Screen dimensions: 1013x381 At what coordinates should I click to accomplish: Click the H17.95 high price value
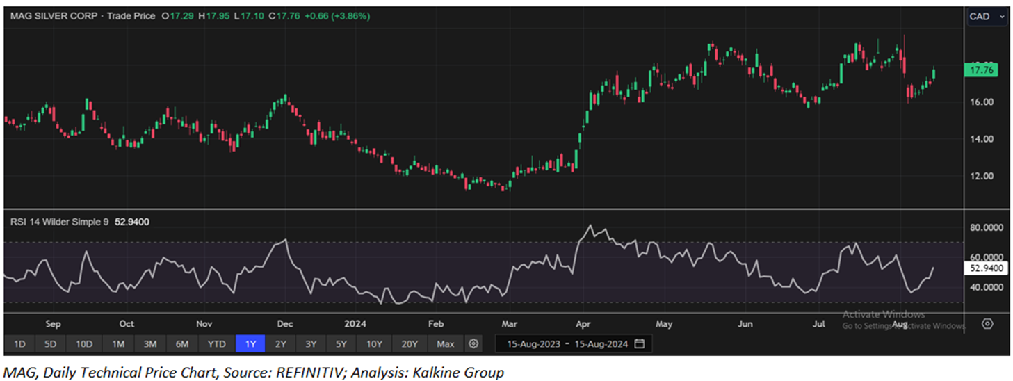coord(215,15)
